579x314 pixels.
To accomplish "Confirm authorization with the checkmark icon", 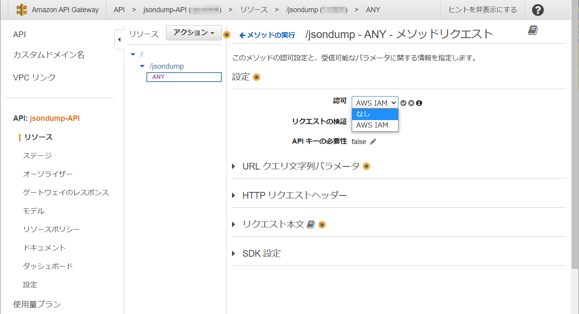I will [x=403, y=103].
